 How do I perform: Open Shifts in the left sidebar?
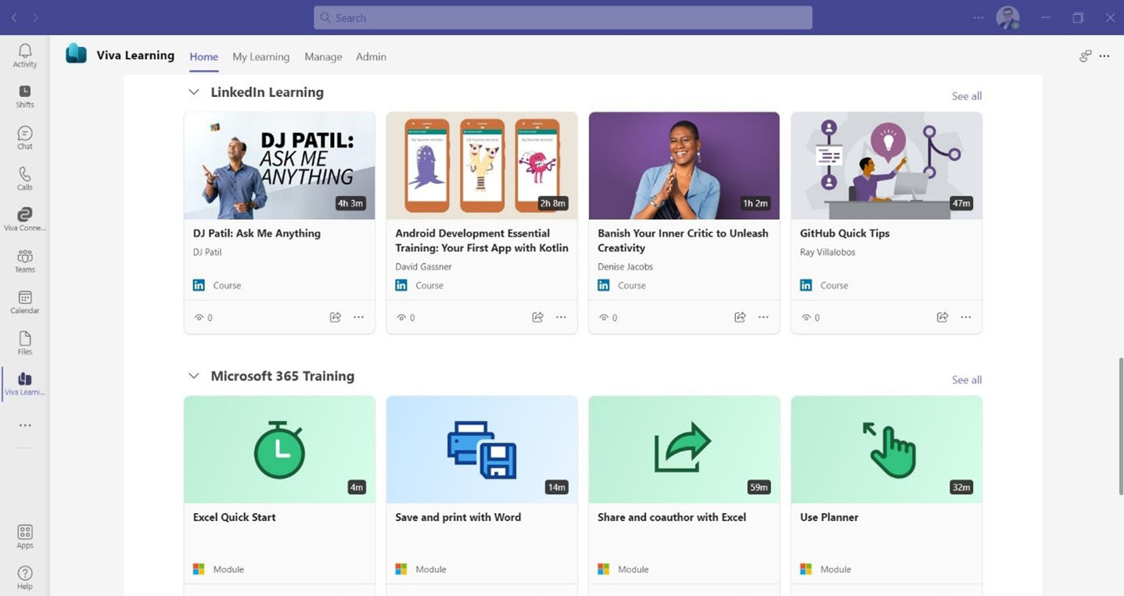[25, 96]
